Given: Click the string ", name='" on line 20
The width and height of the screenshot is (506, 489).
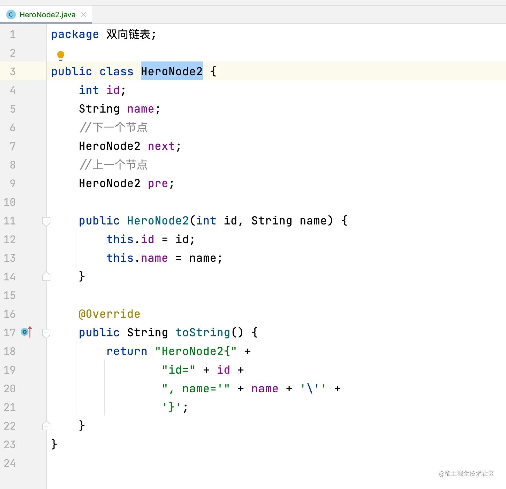Looking at the screenshot, I should (196, 389).
